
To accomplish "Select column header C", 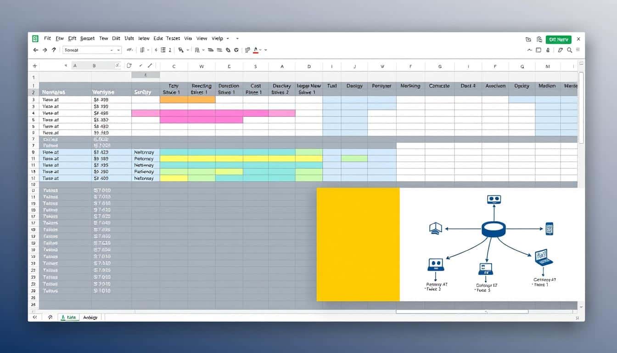I will pos(174,66).
